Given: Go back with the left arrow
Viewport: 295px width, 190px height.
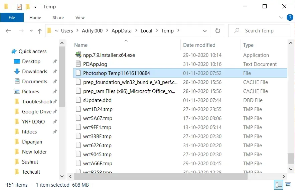Looking at the screenshot, I should coord(8,31).
